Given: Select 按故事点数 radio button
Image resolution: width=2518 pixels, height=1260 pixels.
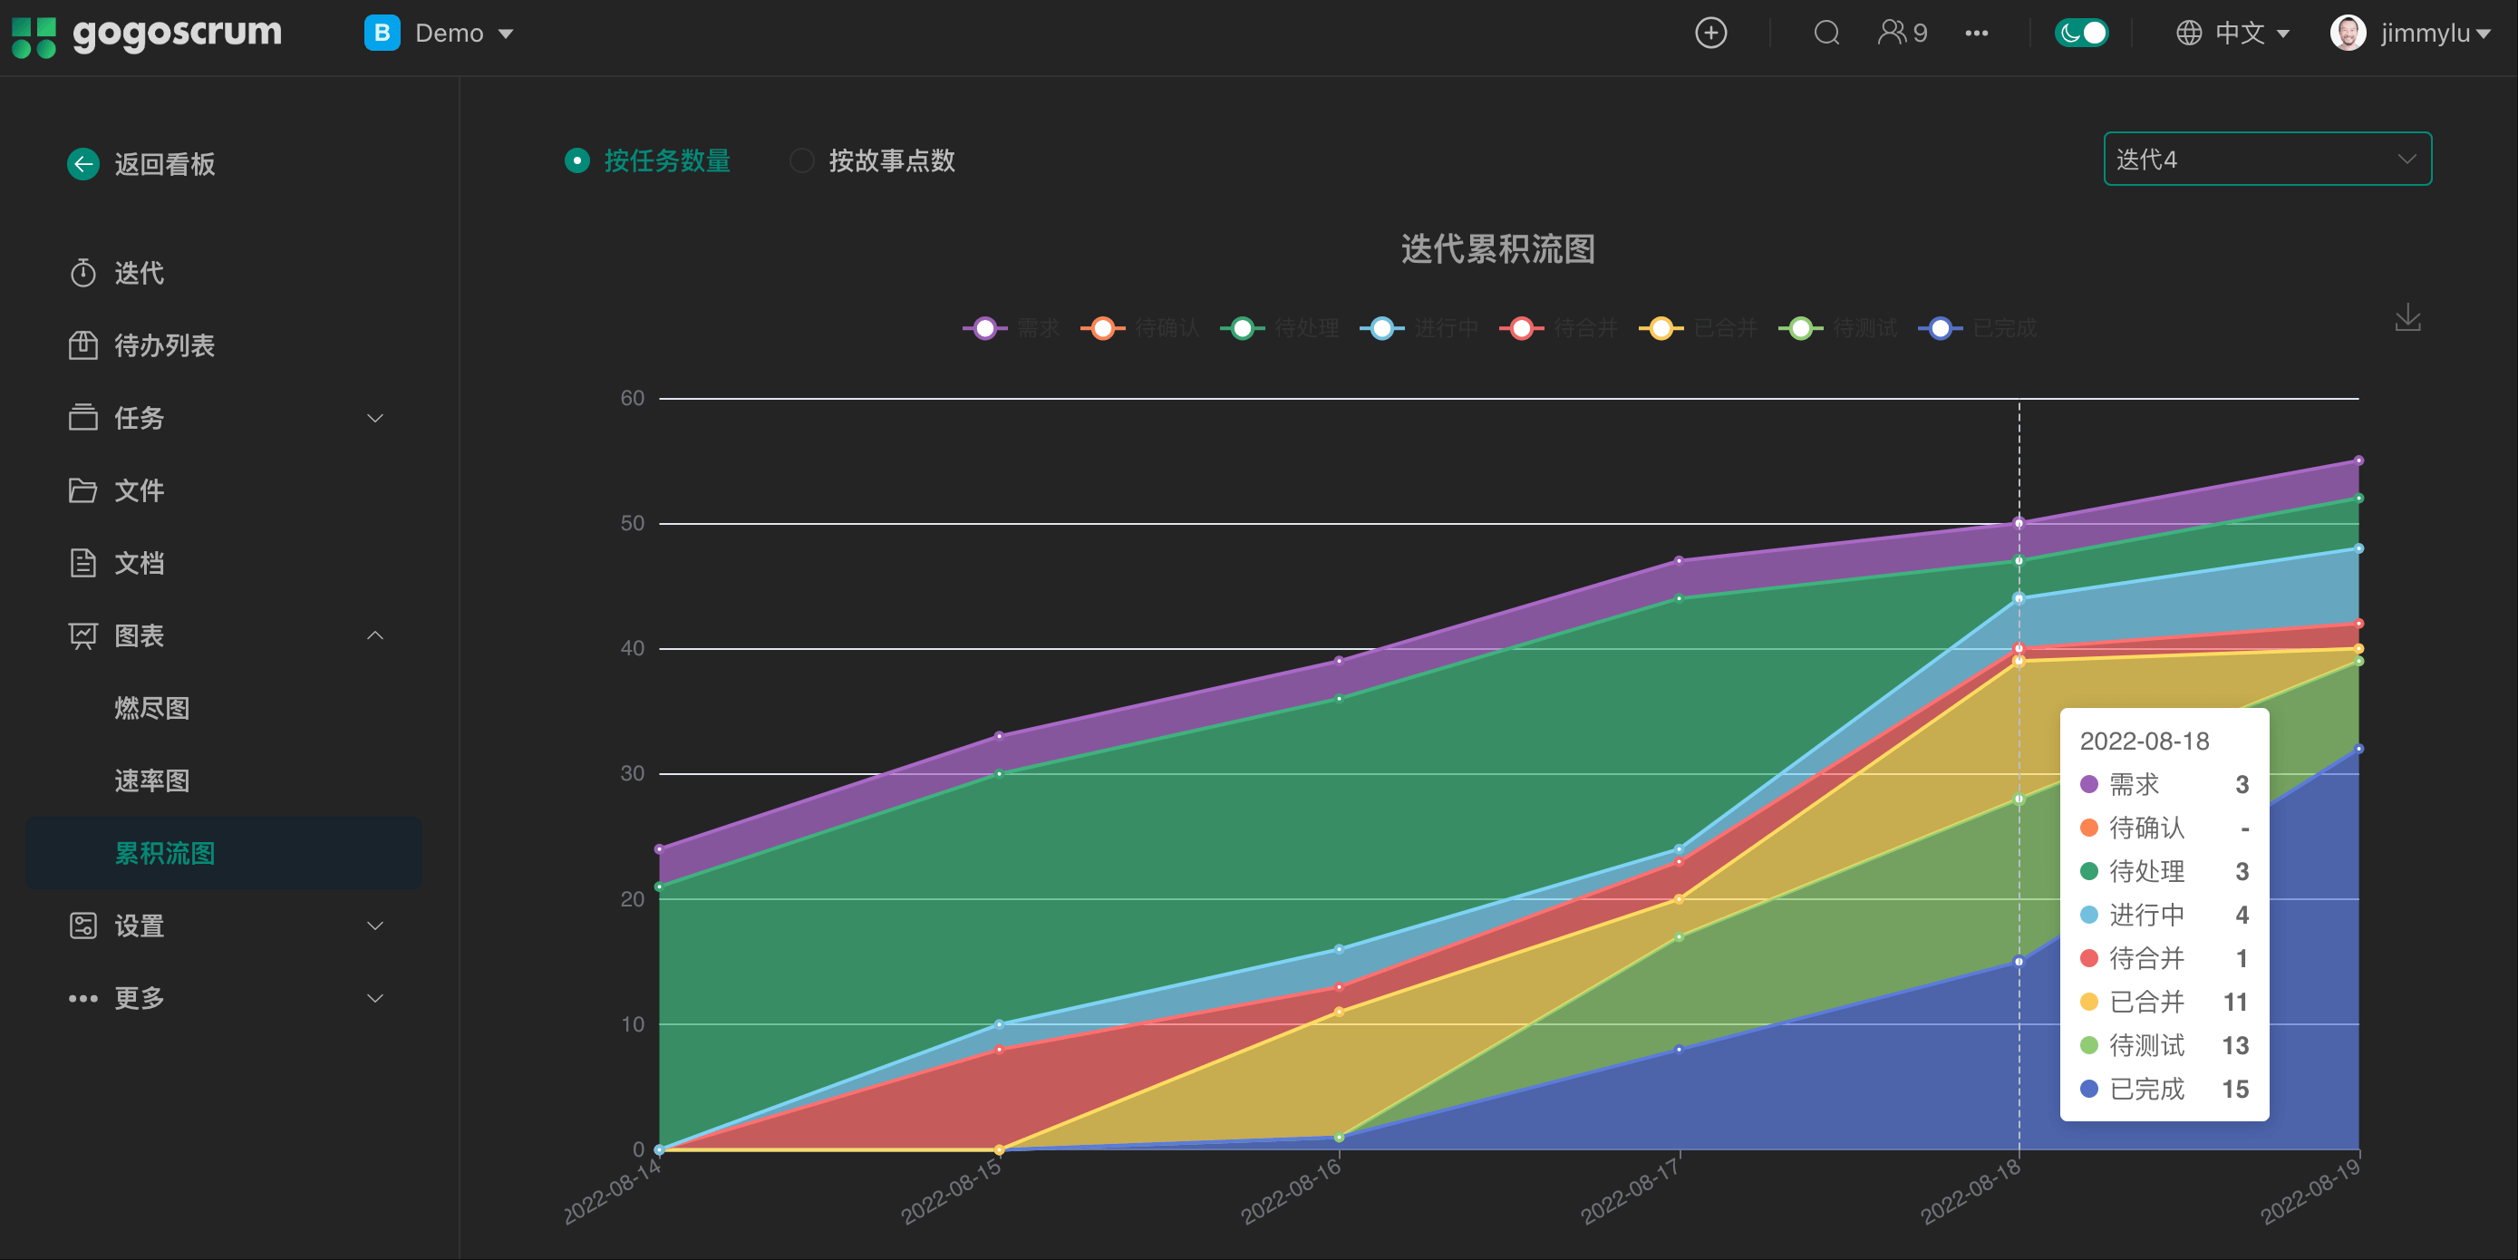Looking at the screenshot, I should (801, 160).
